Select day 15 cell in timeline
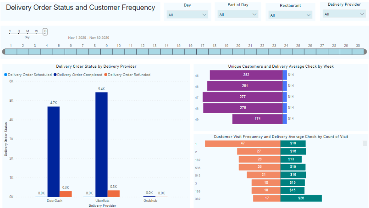The height and width of the screenshot is (208, 369). pyautogui.click(x=178, y=51)
